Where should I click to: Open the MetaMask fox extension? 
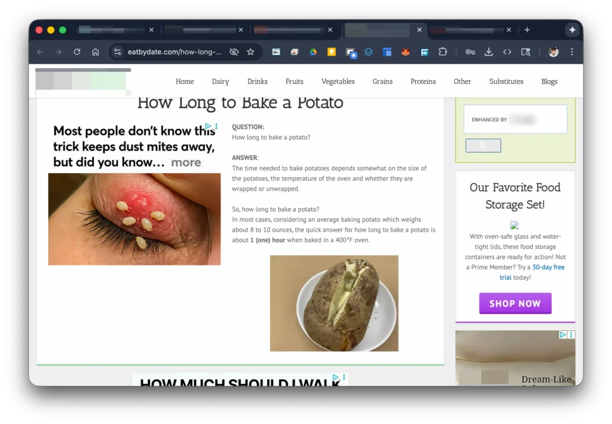406,52
